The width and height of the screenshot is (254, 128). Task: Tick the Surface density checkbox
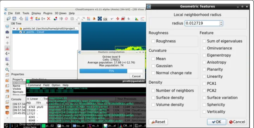click(x=153, y=97)
